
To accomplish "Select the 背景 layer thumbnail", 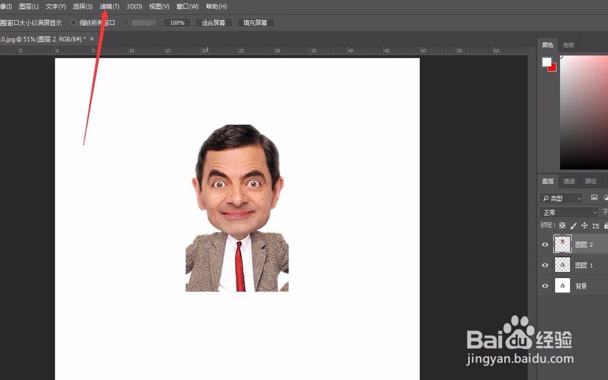I will [562, 286].
